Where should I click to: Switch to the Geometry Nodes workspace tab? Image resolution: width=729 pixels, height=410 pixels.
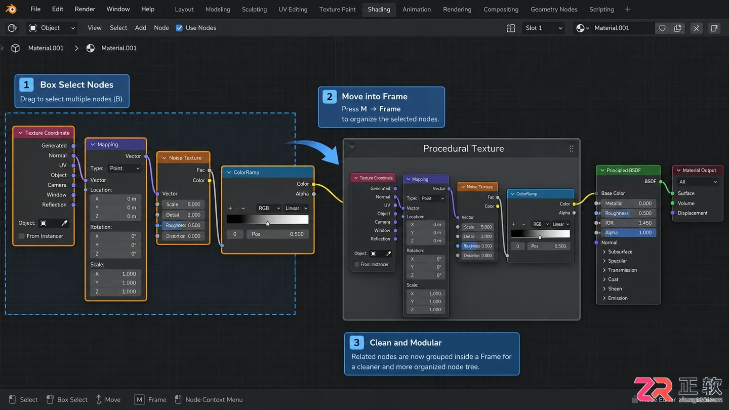[x=554, y=9]
